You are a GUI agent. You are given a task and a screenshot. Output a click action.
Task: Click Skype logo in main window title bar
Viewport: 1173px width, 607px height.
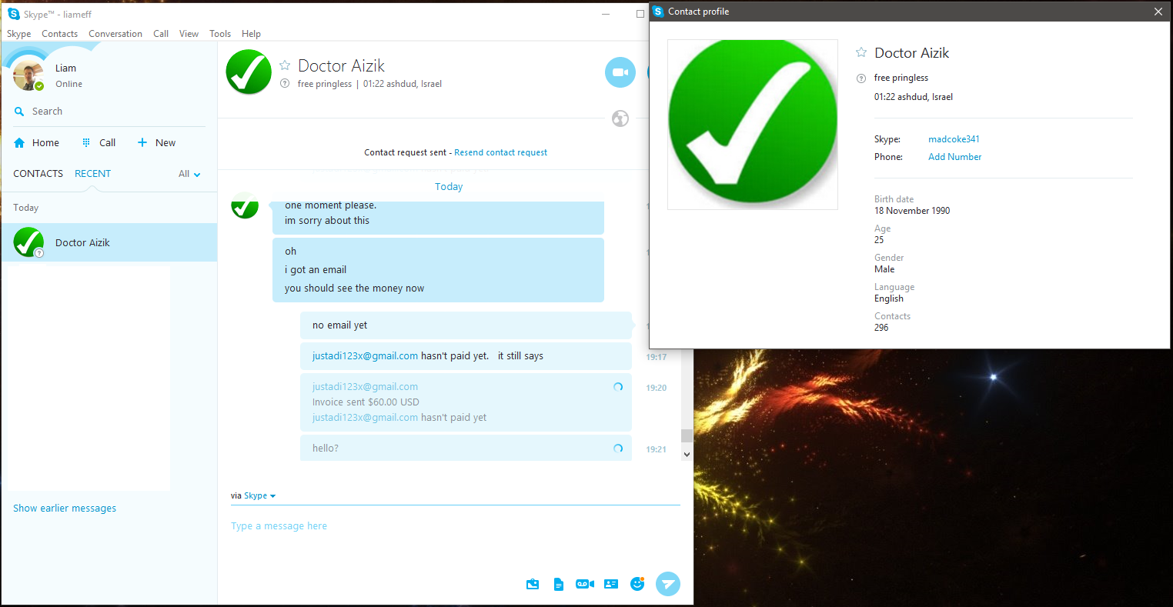point(14,14)
